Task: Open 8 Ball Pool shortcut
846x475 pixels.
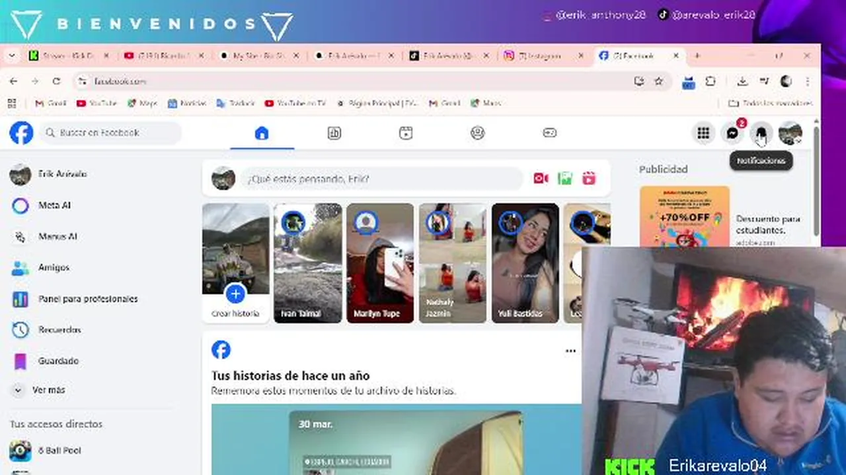Action: (99, 451)
